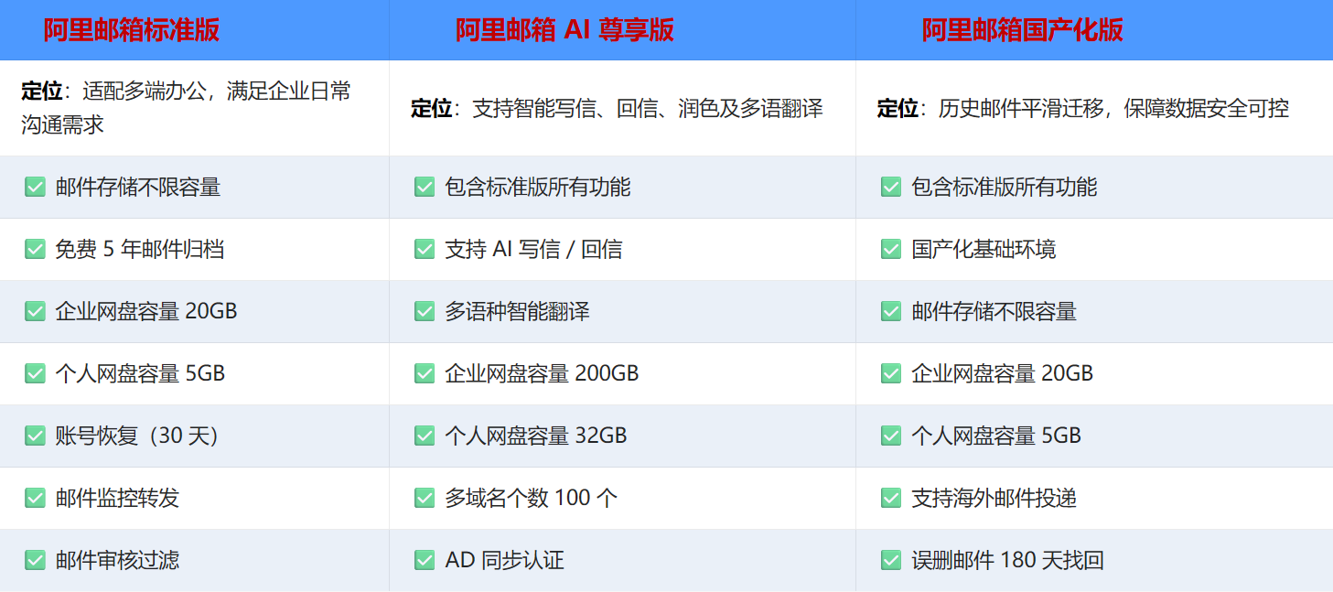Click the 支持智能写信、回信、润色及多语翻译 description

tap(617, 109)
